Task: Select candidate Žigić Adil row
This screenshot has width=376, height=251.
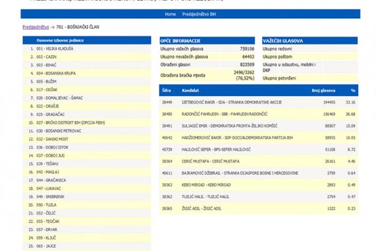Action: pyautogui.click(x=259, y=208)
